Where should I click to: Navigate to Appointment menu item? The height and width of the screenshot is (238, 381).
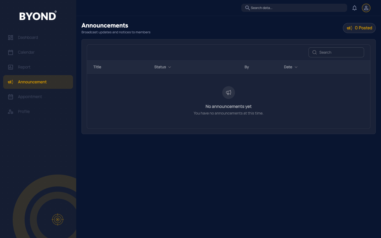[38, 97]
